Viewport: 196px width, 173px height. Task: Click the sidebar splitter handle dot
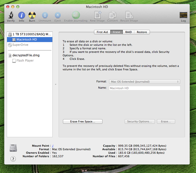(56, 84)
